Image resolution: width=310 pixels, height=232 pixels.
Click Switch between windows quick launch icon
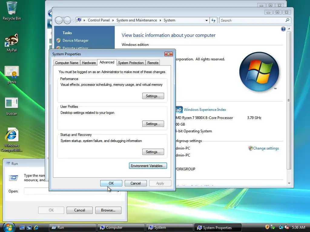pyautogui.click(x=29, y=227)
